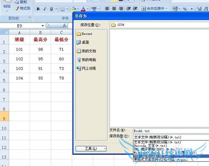Click 粘贴 paste button
The height and width of the screenshot is (166, 209).
point(7,6)
